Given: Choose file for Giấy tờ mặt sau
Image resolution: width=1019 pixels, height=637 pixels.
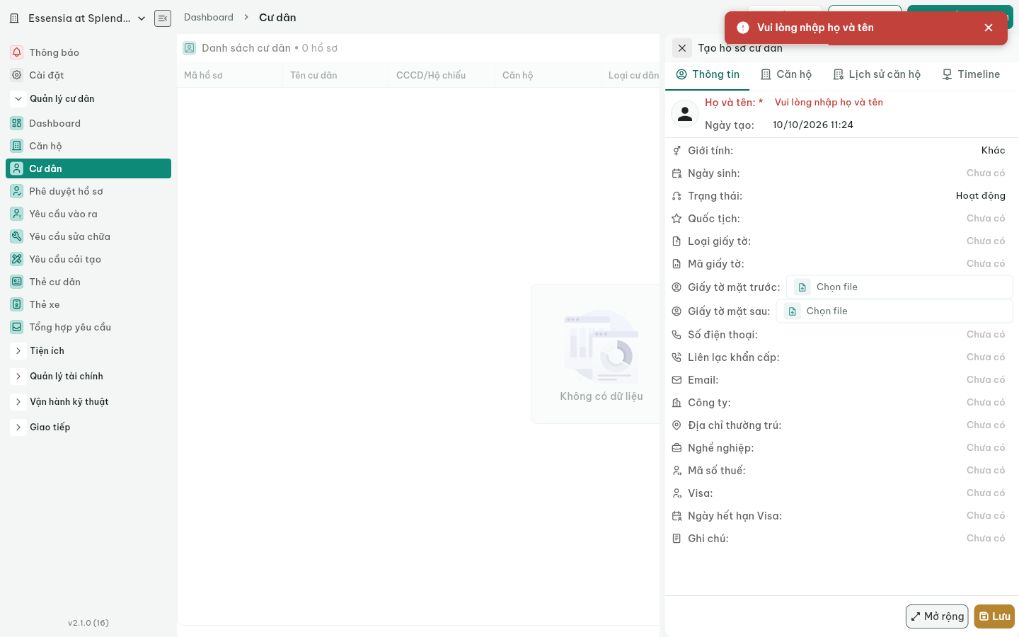Looking at the screenshot, I should point(894,311).
